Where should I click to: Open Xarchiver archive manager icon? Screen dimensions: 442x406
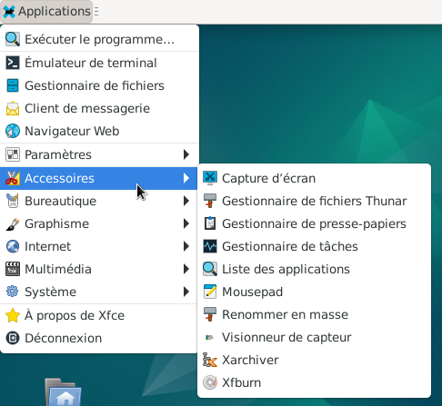210,360
